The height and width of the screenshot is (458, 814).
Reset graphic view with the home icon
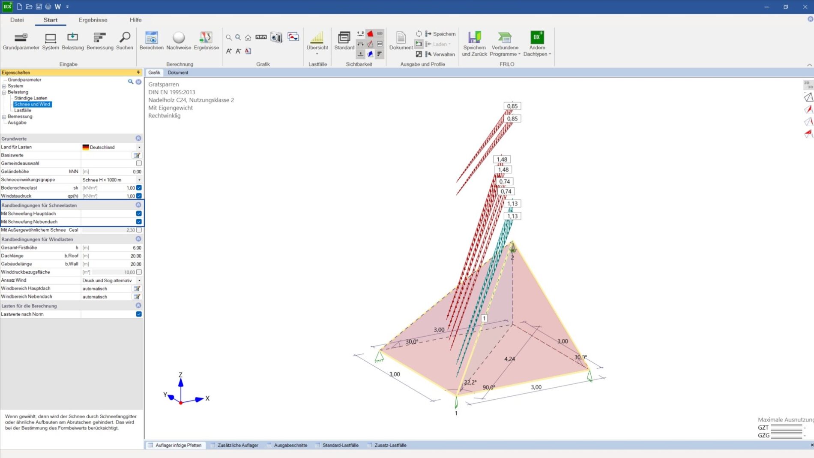pyautogui.click(x=248, y=38)
